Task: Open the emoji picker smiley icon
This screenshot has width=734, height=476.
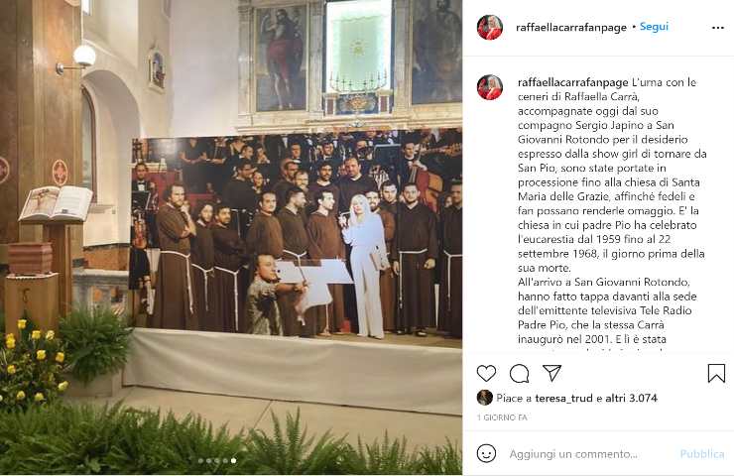Action: [x=486, y=453]
